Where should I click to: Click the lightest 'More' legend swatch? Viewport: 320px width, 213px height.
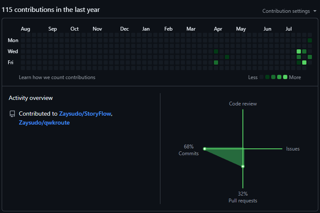pyautogui.click(x=285, y=77)
